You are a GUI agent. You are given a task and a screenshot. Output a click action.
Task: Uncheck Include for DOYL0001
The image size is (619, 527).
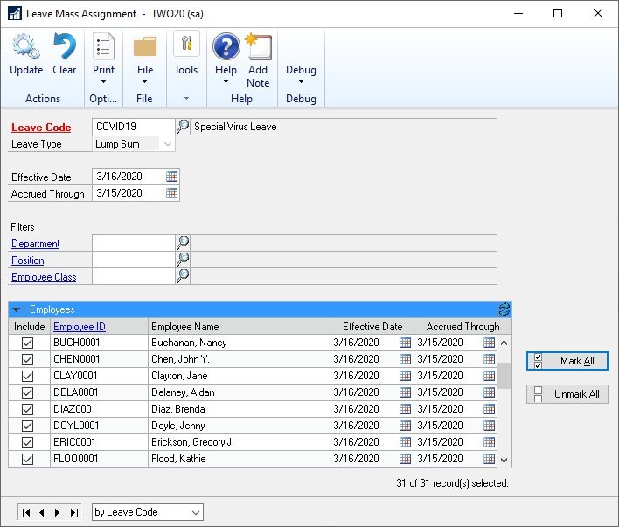tap(27, 426)
